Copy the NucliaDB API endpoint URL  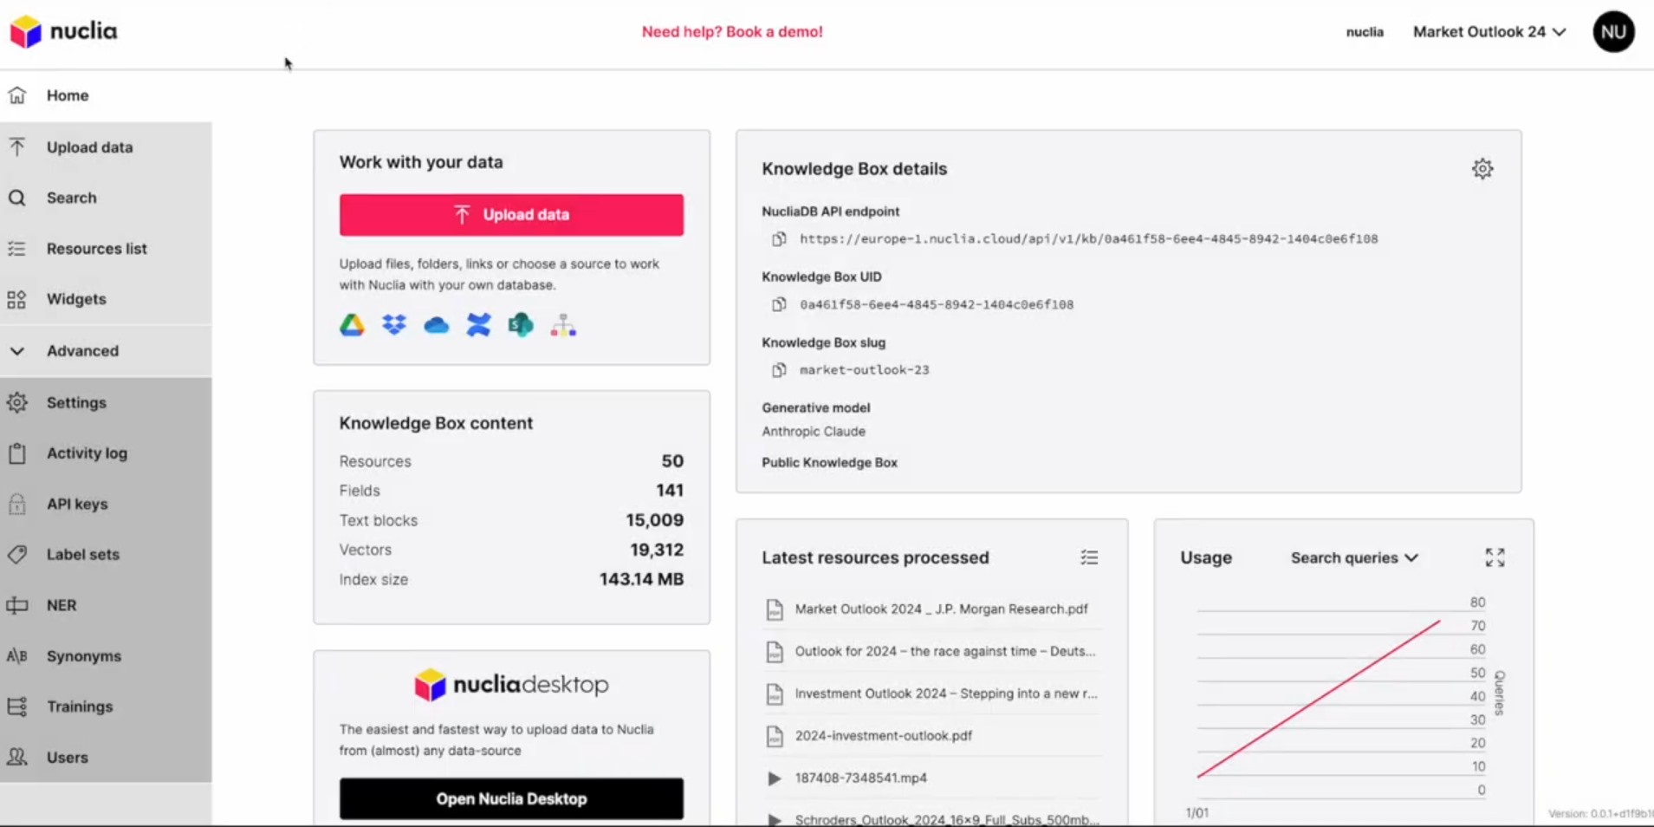779,238
